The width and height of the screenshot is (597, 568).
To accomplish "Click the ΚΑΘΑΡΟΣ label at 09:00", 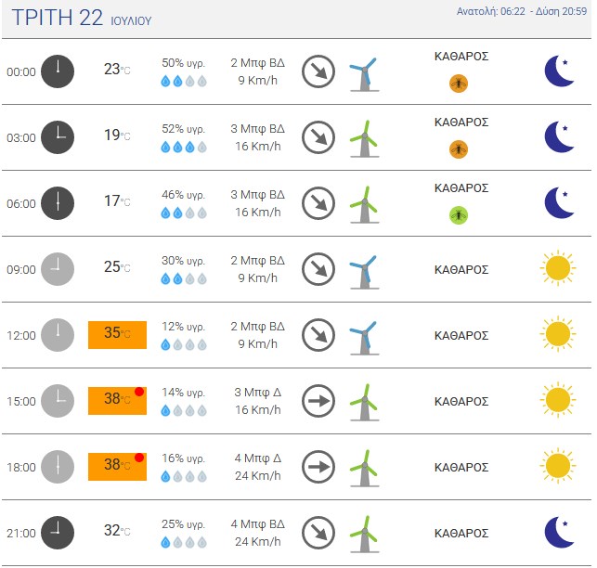I will click(461, 269).
